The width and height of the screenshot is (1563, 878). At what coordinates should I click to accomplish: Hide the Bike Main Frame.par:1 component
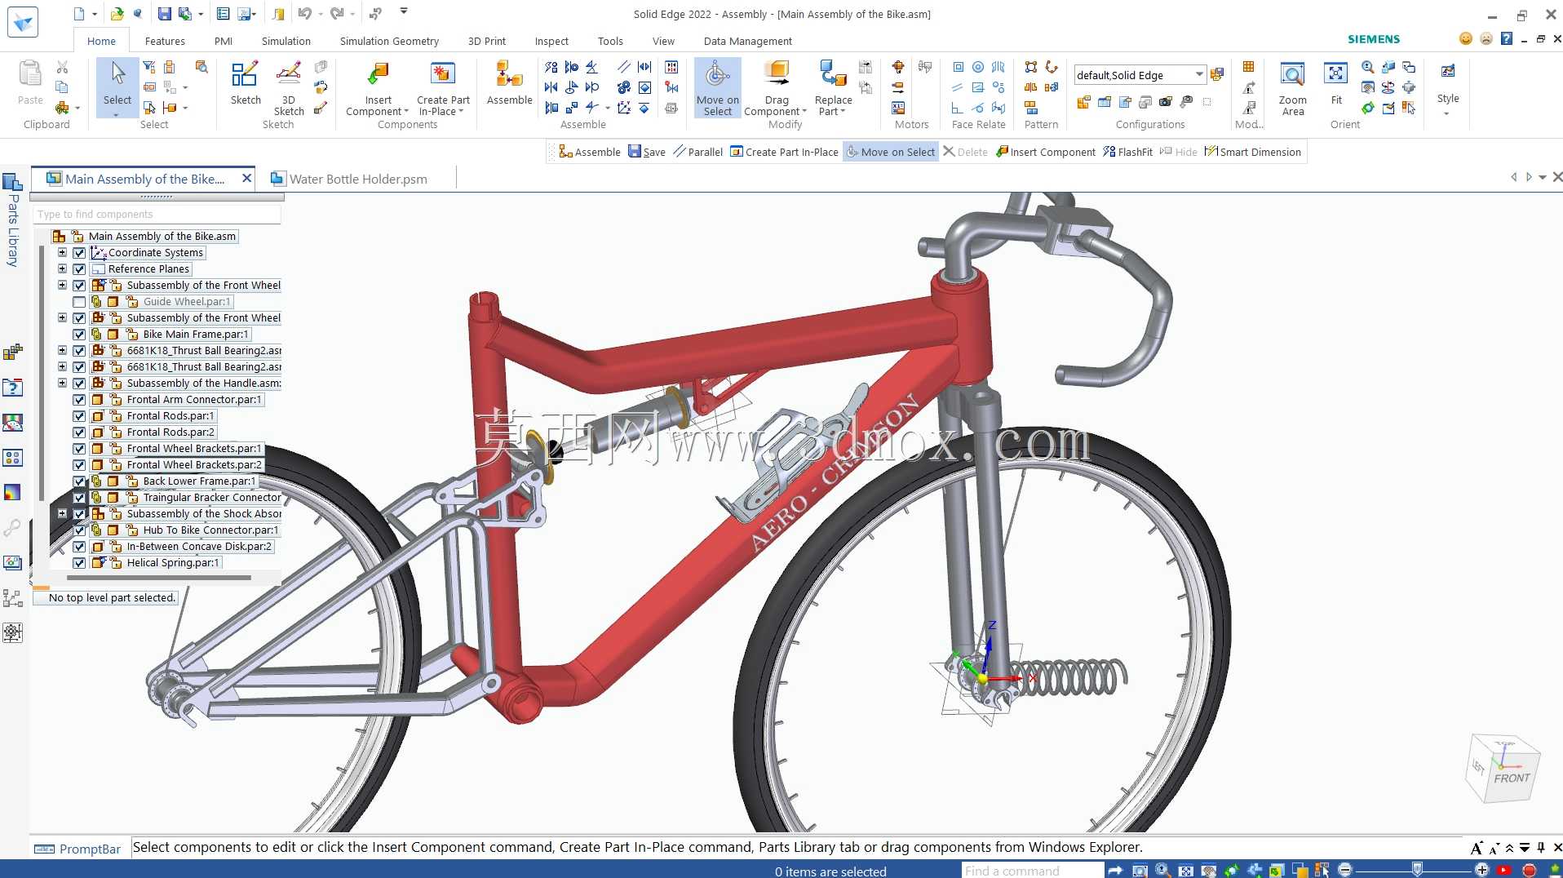tap(79, 335)
